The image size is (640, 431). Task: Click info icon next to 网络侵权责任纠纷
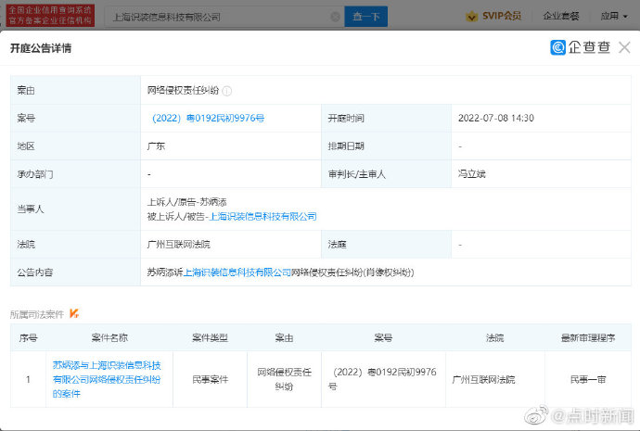227,91
